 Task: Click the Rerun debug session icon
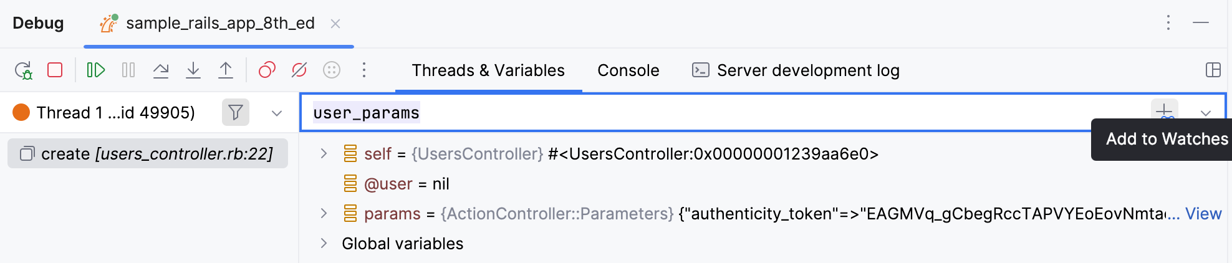[x=24, y=70]
